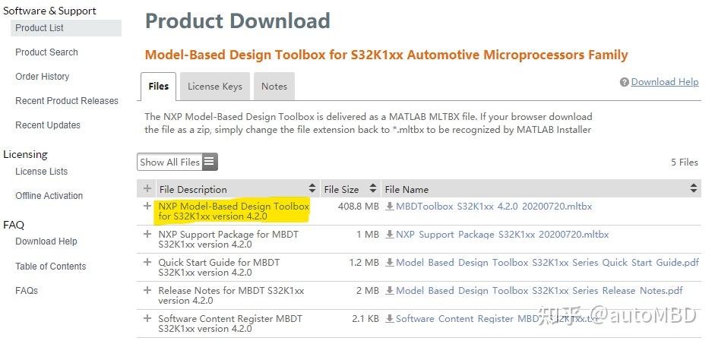Click highlighted NXP Model-Based Design Toolbox description

tap(233, 211)
